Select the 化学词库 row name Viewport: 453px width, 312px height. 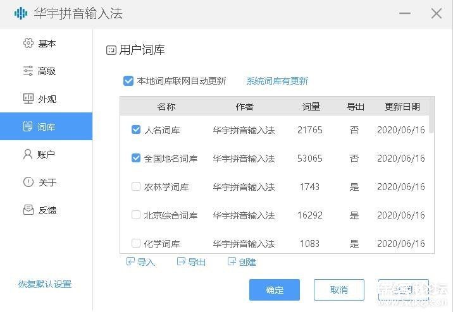click(162, 244)
